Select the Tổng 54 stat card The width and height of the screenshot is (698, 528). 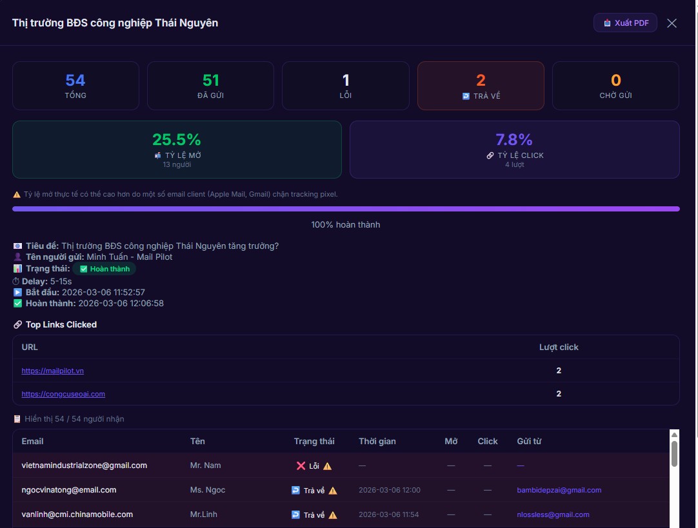click(x=75, y=86)
